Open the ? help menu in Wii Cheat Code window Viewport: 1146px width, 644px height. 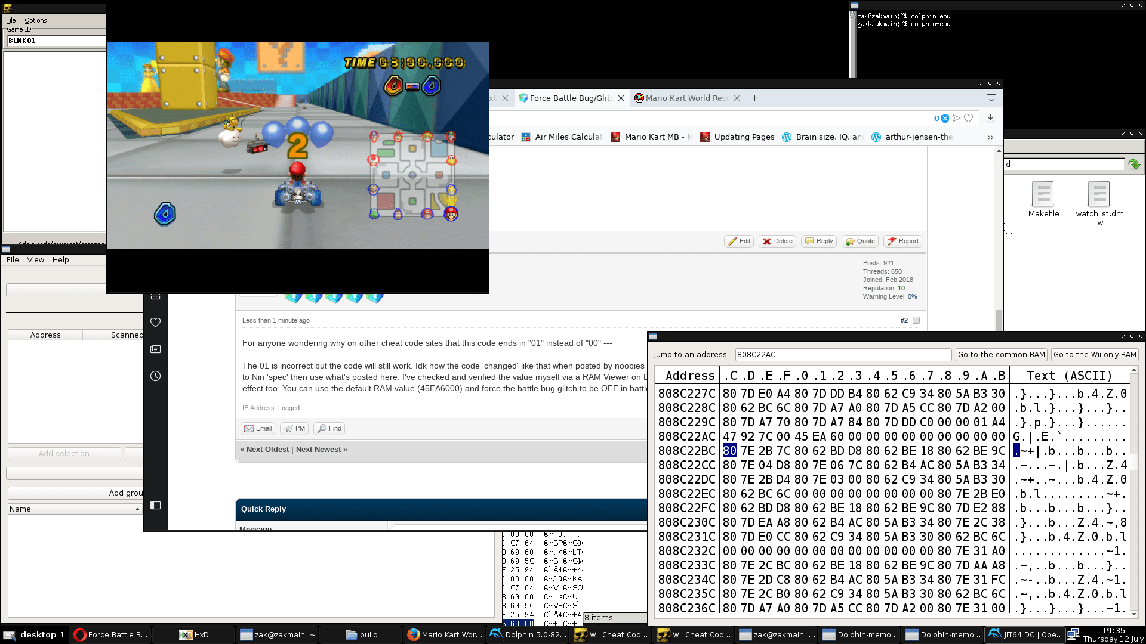pos(56,20)
